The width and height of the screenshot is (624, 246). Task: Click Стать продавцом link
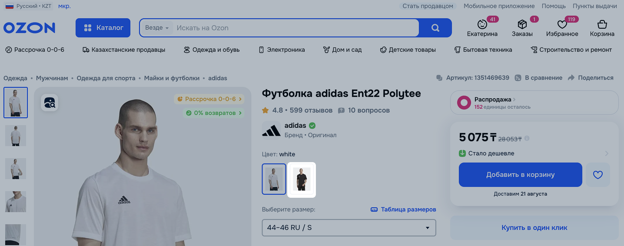pyautogui.click(x=428, y=6)
